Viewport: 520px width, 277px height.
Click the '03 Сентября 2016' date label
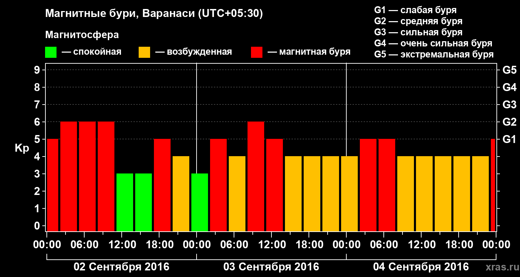[271, 267]
